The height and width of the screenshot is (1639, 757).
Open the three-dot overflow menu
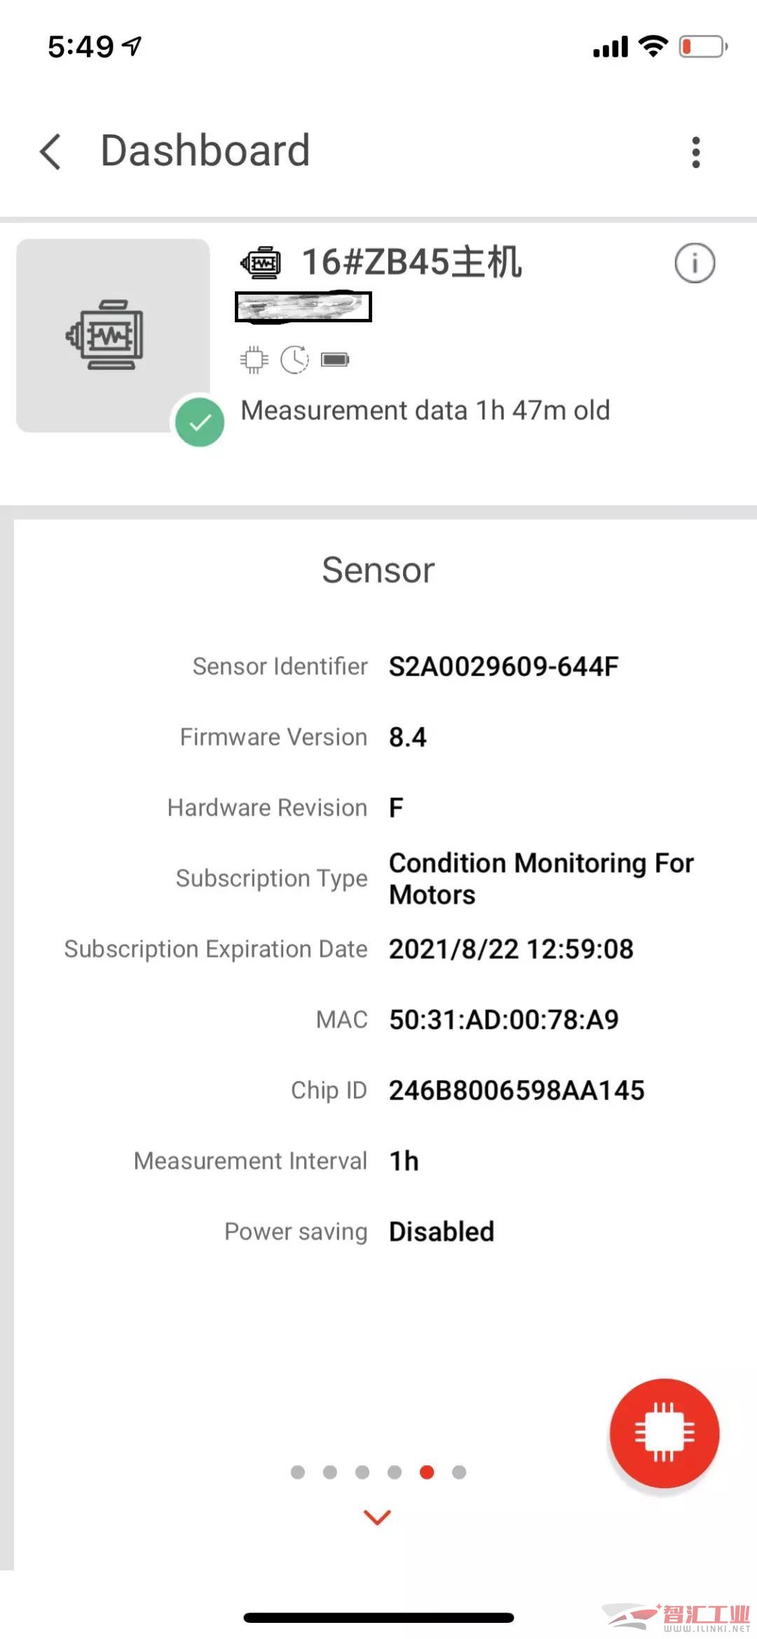click(x=695, y=152)
